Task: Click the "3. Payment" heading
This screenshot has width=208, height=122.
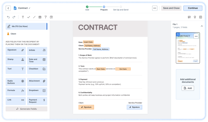Action: (83, 79)
